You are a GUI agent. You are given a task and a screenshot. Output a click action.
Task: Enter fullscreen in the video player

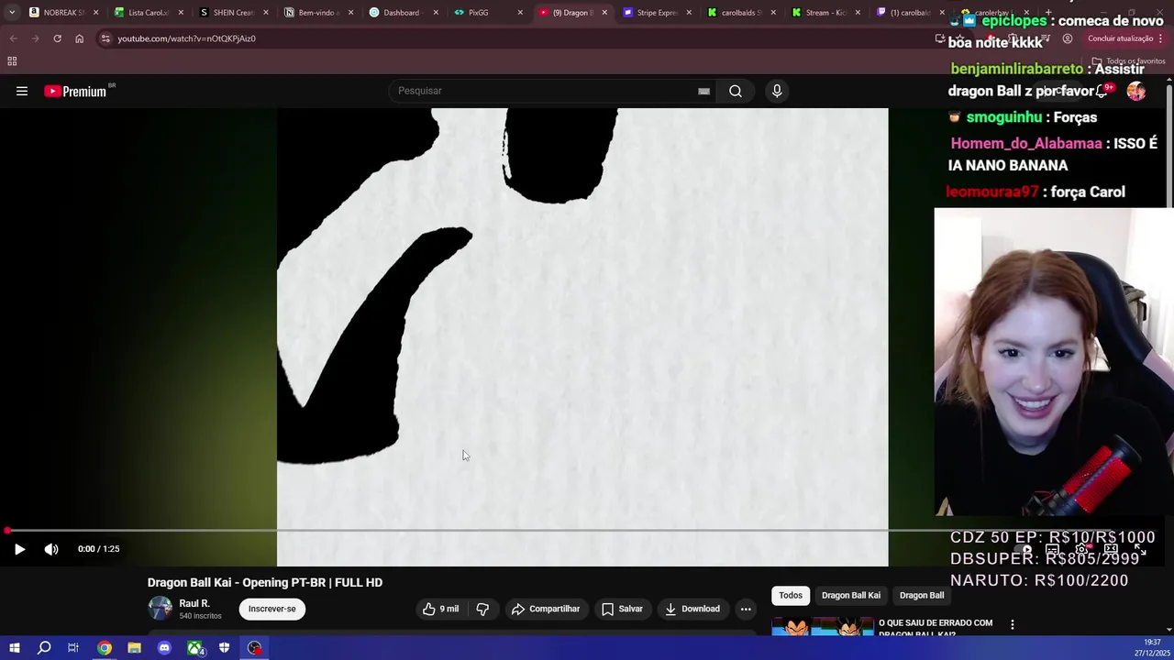(1140, 550)
